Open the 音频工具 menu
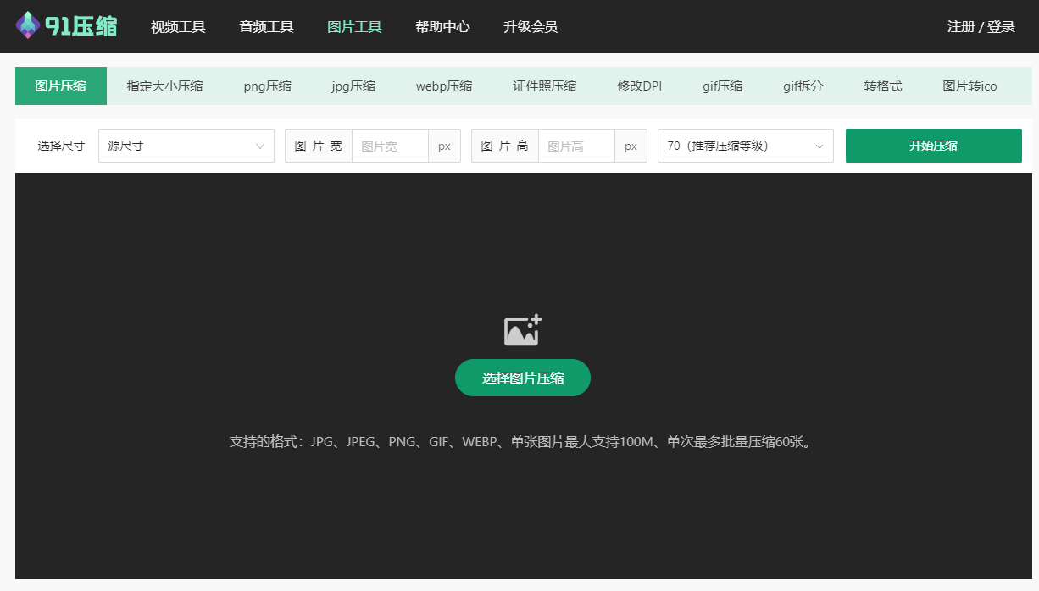The image size is (1039, 591). click(266, 27)
